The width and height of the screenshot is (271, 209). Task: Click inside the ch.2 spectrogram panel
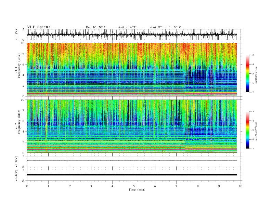point(132,126)
